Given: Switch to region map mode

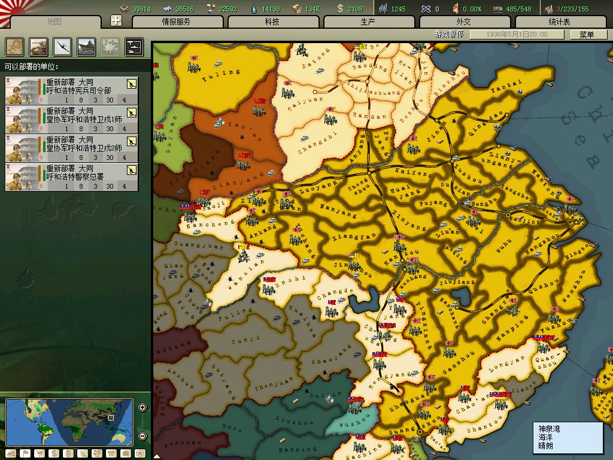Looking at the screenshot, I should pos(97,453).
